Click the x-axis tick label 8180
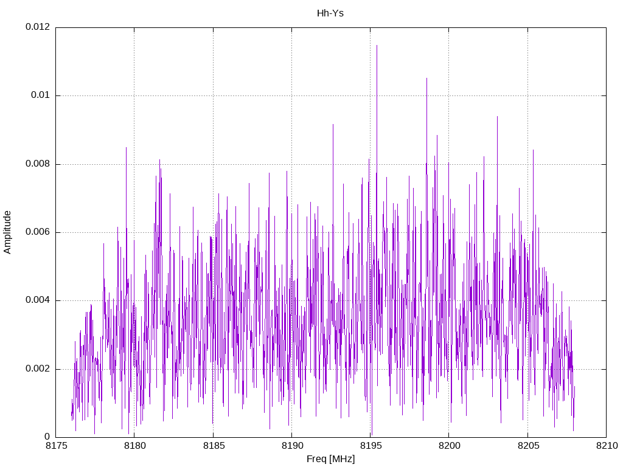 [x=134, y=446]
